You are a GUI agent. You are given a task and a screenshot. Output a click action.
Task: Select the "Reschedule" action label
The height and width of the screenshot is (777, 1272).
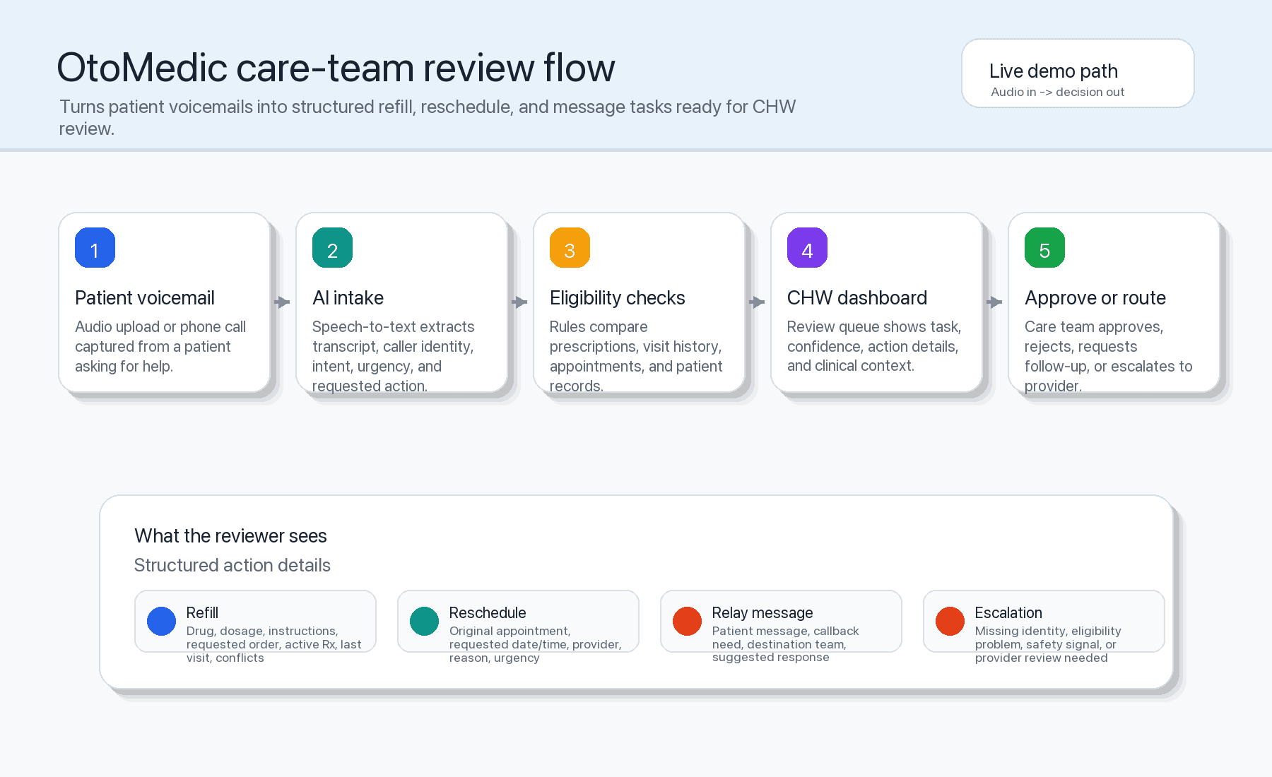tap(488, 612)
